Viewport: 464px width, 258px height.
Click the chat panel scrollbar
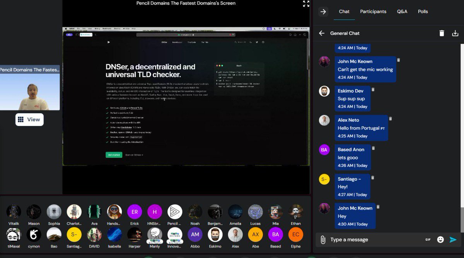coord(462,219)
